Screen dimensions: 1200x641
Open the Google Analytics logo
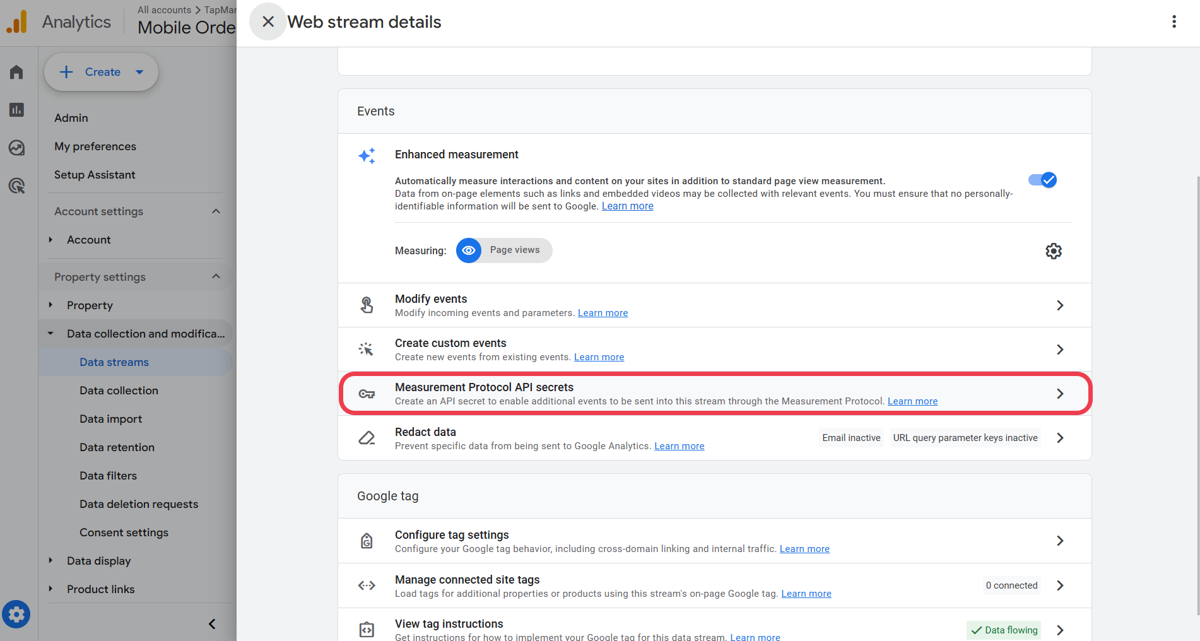tap(17, 22)
